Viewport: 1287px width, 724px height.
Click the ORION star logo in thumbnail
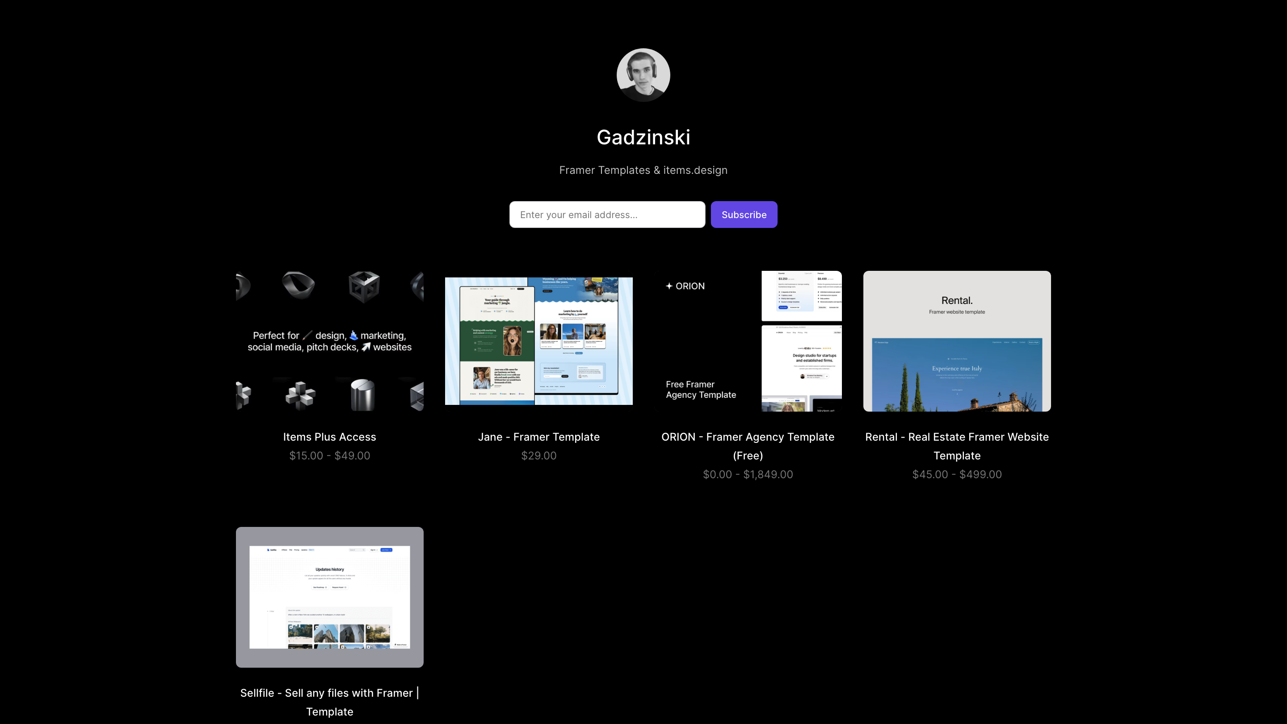(x=669, y=286)
